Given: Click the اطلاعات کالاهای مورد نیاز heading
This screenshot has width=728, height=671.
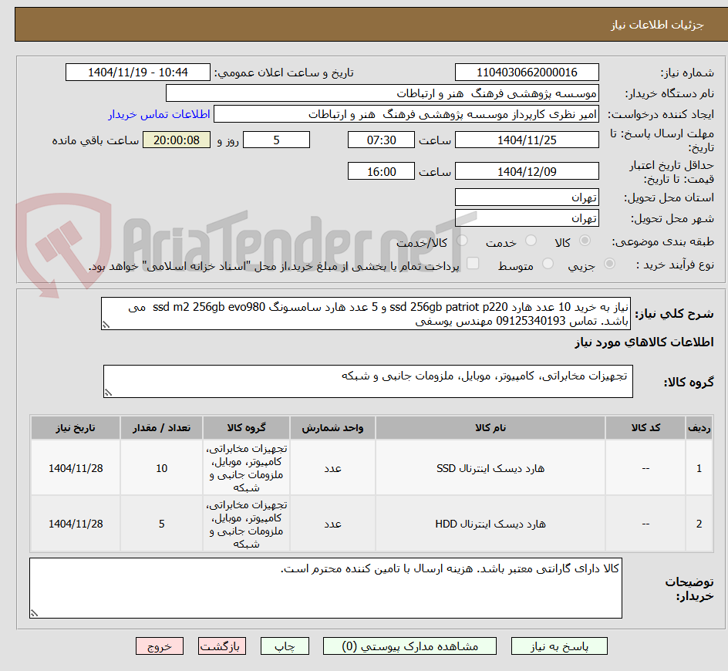Looking at the screenshot, I should [x=644, y=342].
